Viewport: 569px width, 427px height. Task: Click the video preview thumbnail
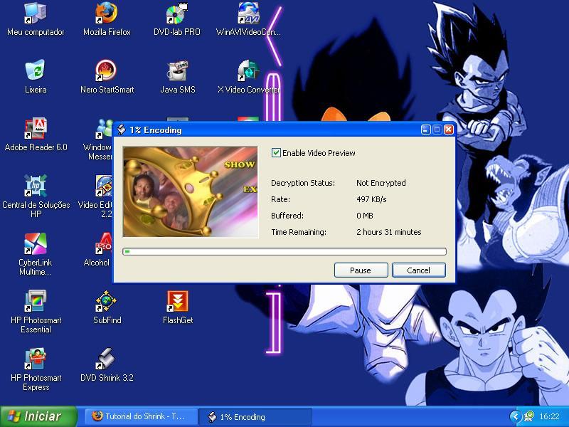191,191
